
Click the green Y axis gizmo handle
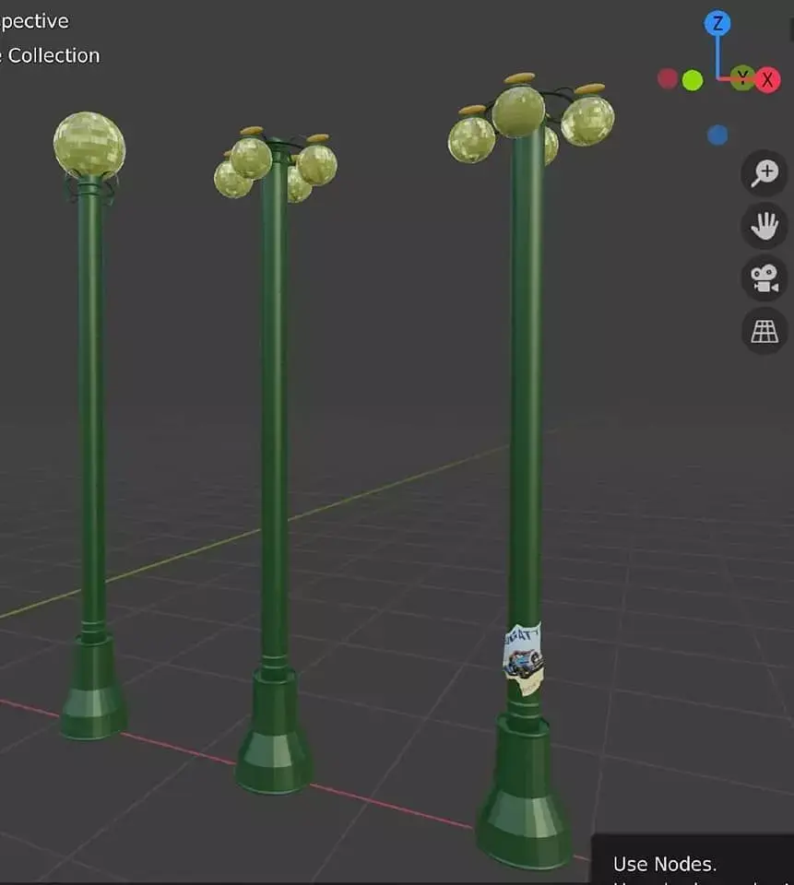point(742,77)
